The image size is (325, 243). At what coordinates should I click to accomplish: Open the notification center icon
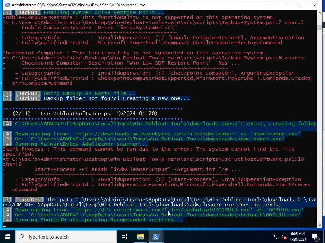coord(315,237)
